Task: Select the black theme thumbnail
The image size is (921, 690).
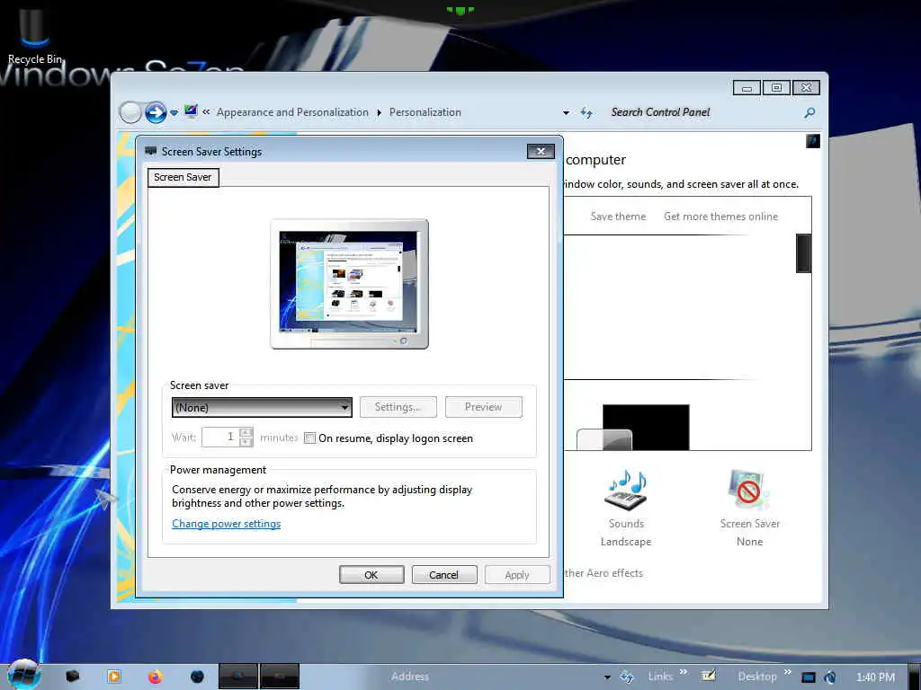Action: pos(646,427)
